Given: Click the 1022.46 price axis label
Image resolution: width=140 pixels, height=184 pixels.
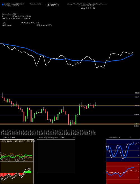Looking at the screenshot, I should 137,106.
